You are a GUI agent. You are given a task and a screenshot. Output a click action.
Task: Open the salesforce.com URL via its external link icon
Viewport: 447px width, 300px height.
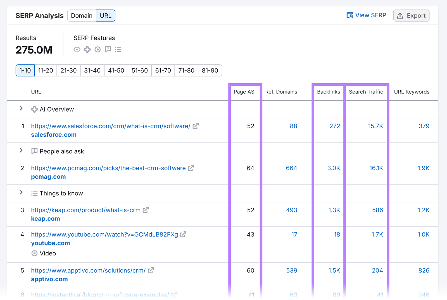coord(196,126)
